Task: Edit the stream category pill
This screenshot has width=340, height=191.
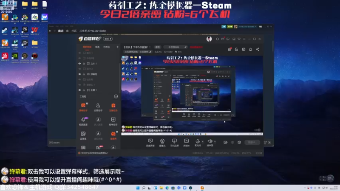Action: (x=138, y=52)
